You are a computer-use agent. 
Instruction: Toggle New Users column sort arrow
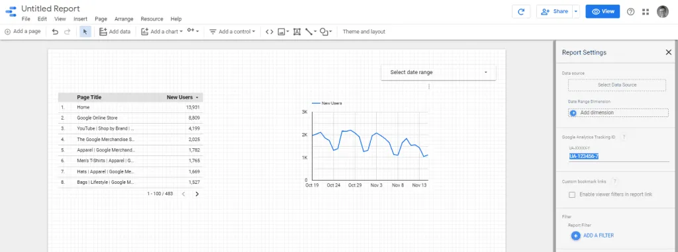tap(197, 98)
